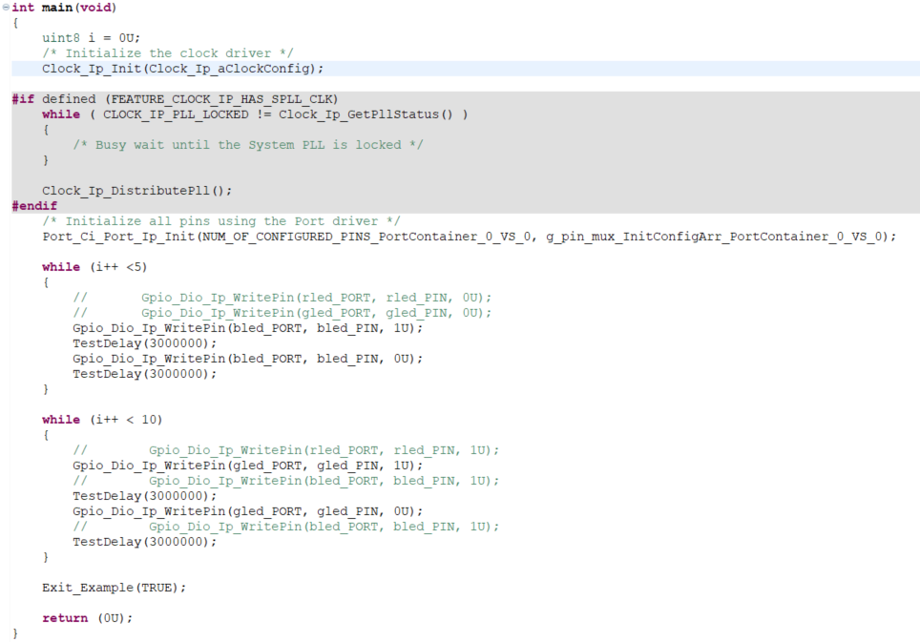Click the 'int main(void)' function declaration
The width and height of the screenshot is (920, 642).
coord(64,8)
